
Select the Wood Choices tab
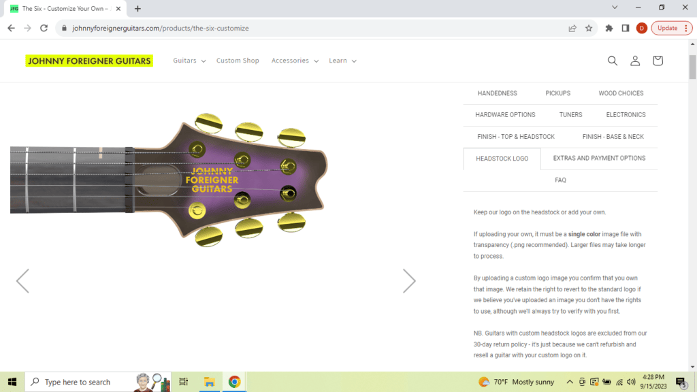621,93
